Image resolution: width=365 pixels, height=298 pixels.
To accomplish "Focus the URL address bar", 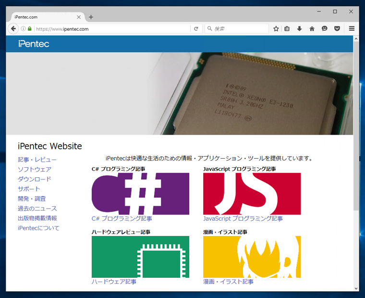I will click(x=113, y=29).
